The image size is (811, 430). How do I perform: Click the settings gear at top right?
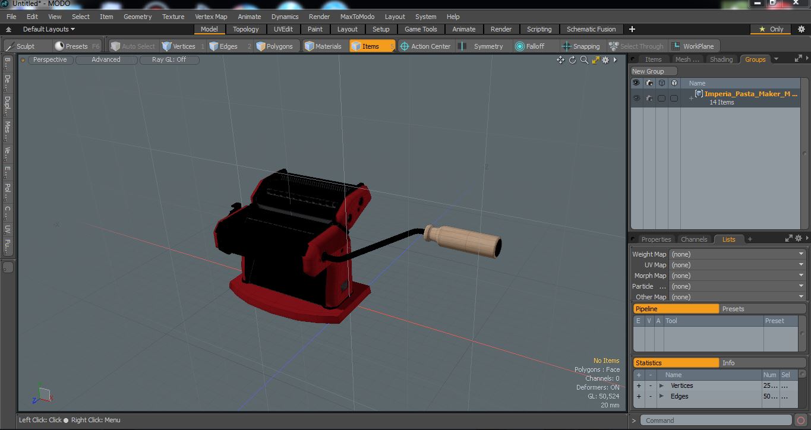[801, 29]
